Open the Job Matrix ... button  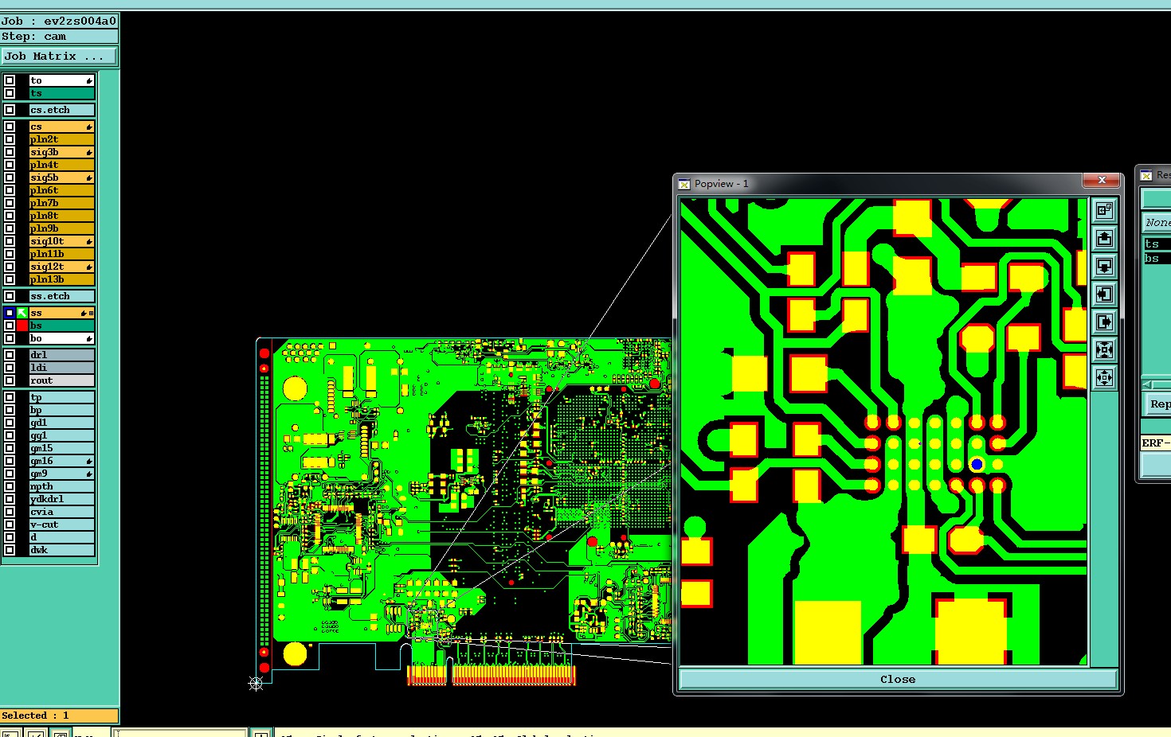point(59,56)
